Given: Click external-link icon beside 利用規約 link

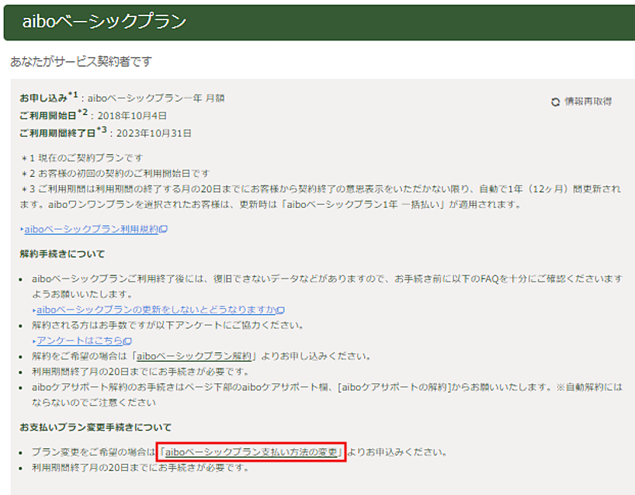Looking at the screenshot, I should 163,230.
